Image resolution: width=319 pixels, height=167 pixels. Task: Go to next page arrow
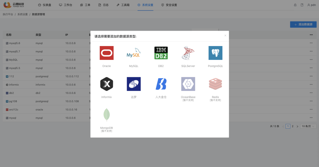tap(297, 126)
